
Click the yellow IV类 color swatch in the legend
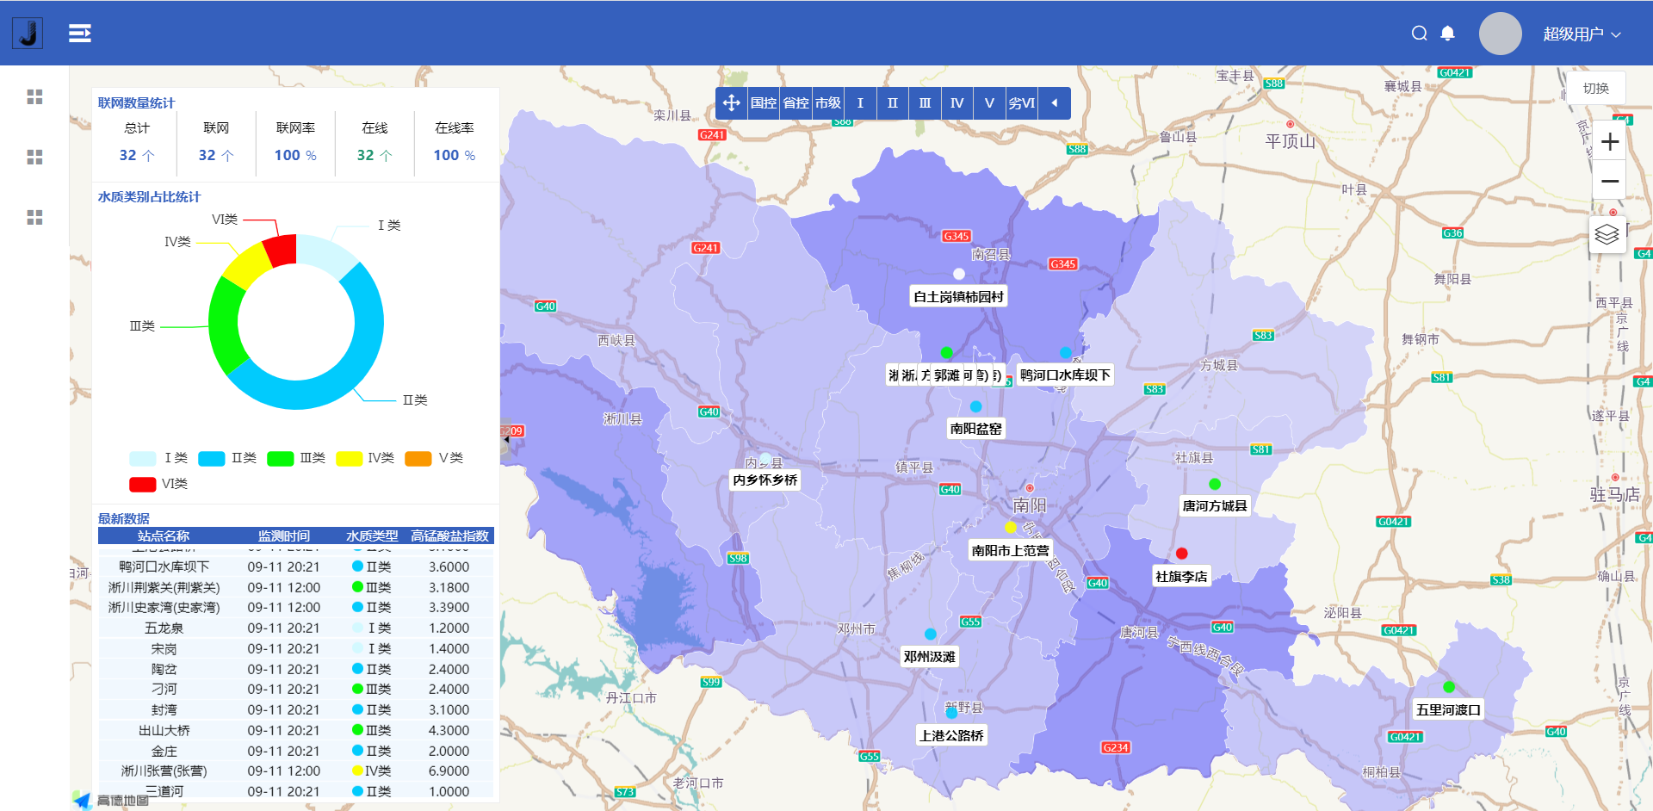[348, 457]
